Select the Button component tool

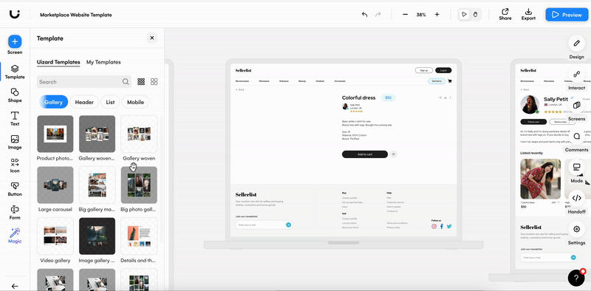15,189
